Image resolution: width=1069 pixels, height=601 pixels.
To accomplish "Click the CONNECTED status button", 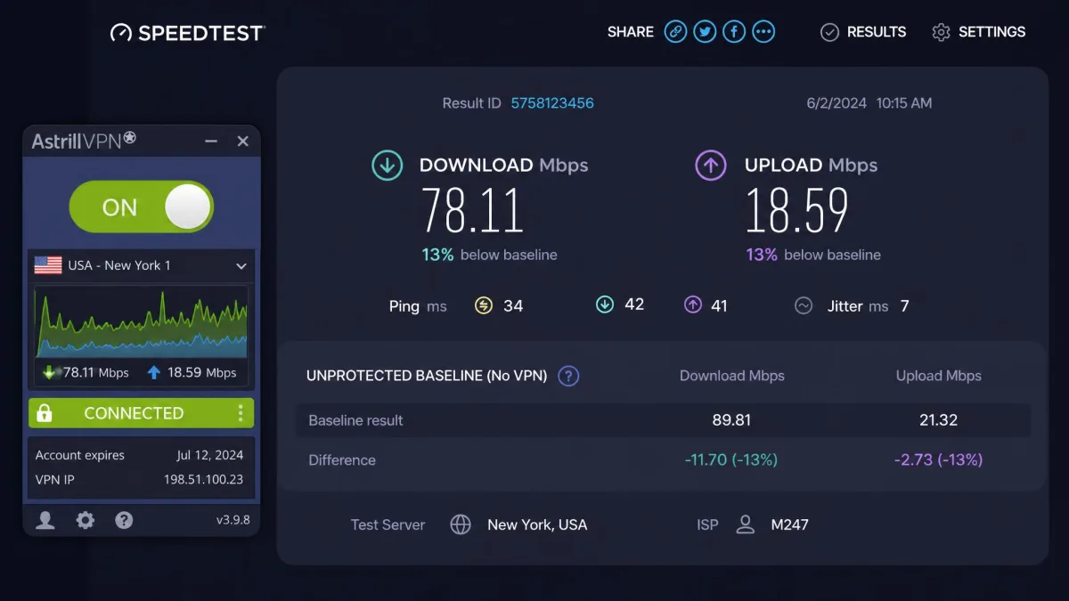I will 141,413.
